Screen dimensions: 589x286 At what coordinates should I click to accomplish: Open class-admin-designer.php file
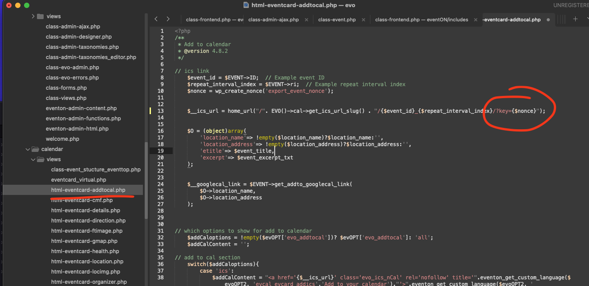pyautogui.click(x=79, y=37)
